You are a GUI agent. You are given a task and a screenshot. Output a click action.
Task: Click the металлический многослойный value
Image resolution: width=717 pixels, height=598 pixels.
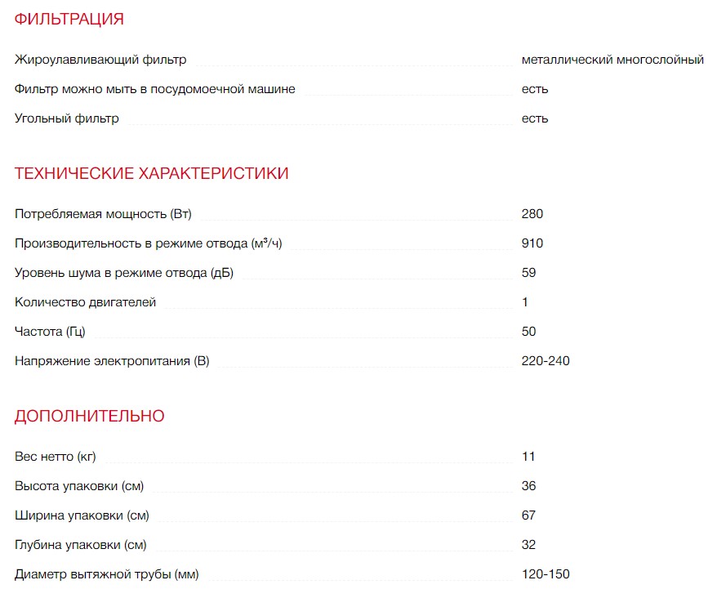tap(612, 60)
